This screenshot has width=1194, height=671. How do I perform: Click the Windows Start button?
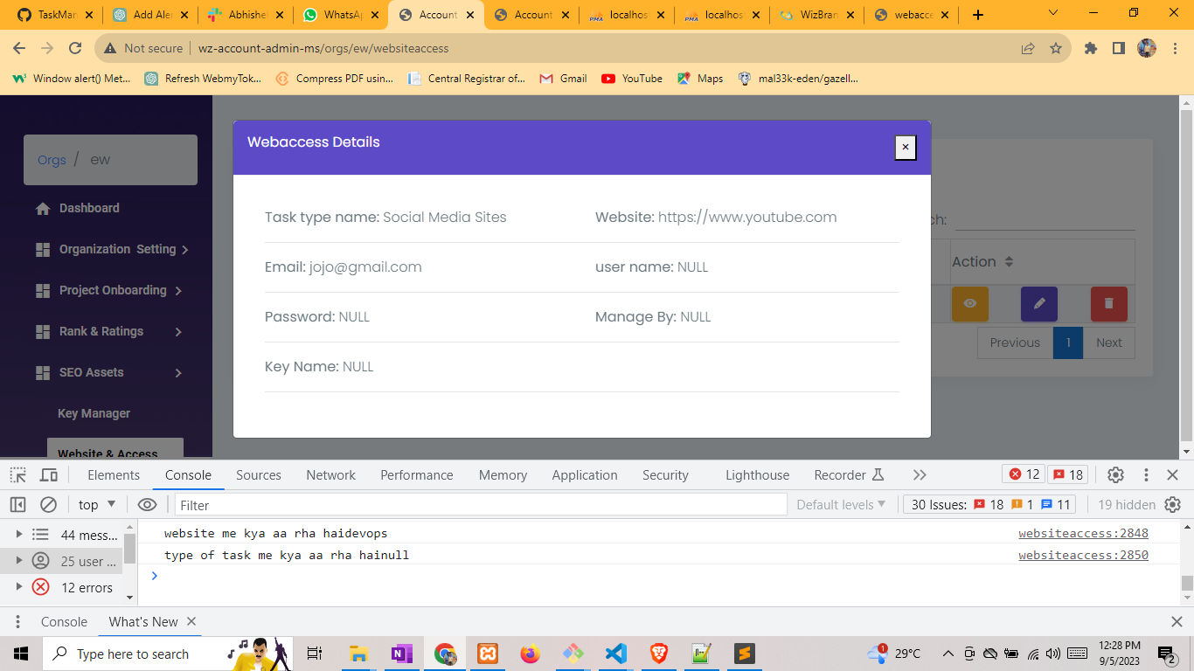(x=21, y=654)
